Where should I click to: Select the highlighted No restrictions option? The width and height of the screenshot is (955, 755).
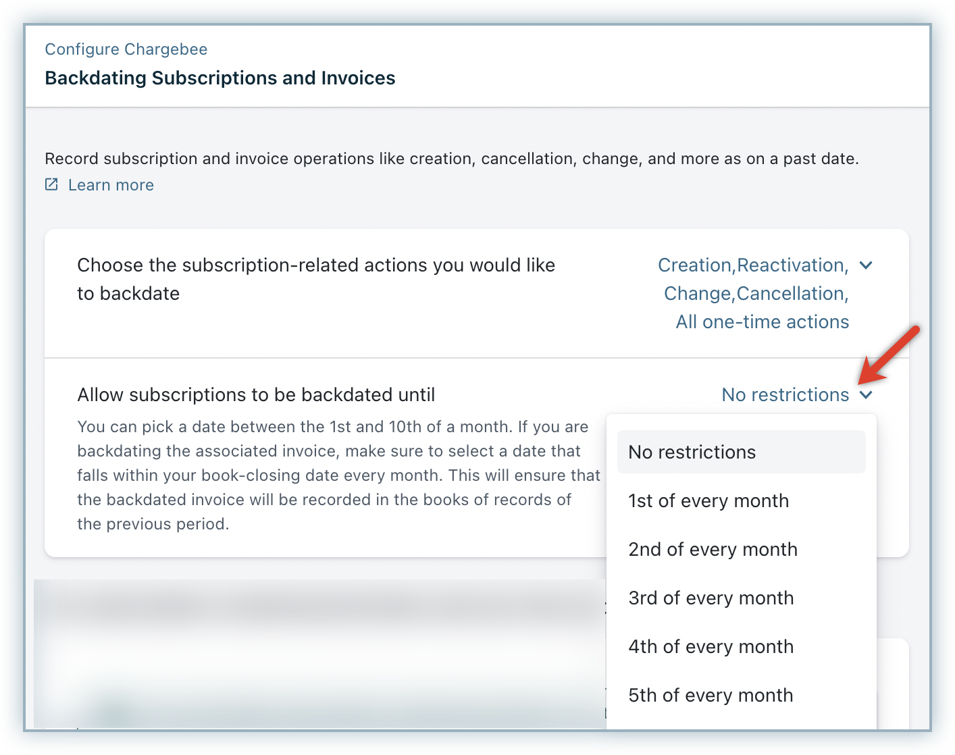coord(741,452)
